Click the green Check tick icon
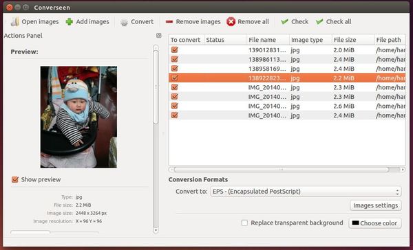This screenshot has height=250, width=413. (284, 21)
